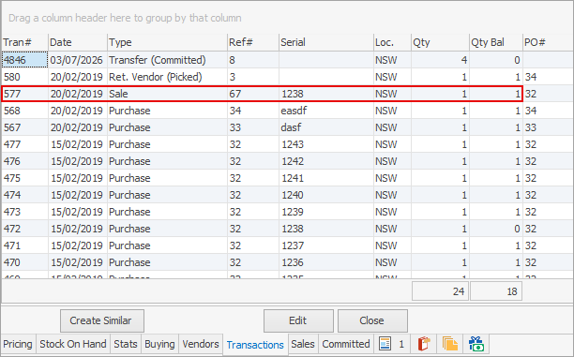Select transaction 474 cell
This screenshot has height=357, width=574.
click(24, 195)
